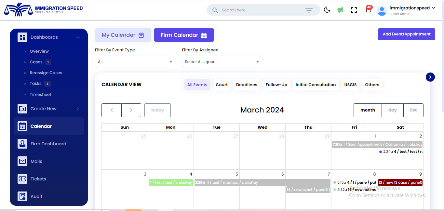This screenshot has width=444, height=211.
Task: Go to previous month arrow
Action: (112, 110)
